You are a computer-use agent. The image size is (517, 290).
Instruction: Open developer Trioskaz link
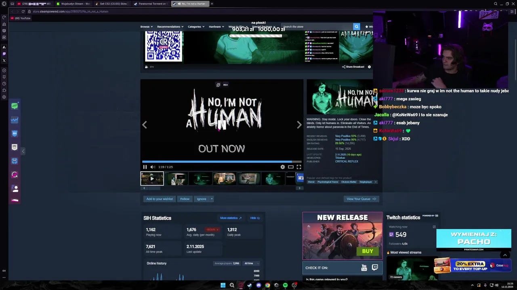pos(340,158)
